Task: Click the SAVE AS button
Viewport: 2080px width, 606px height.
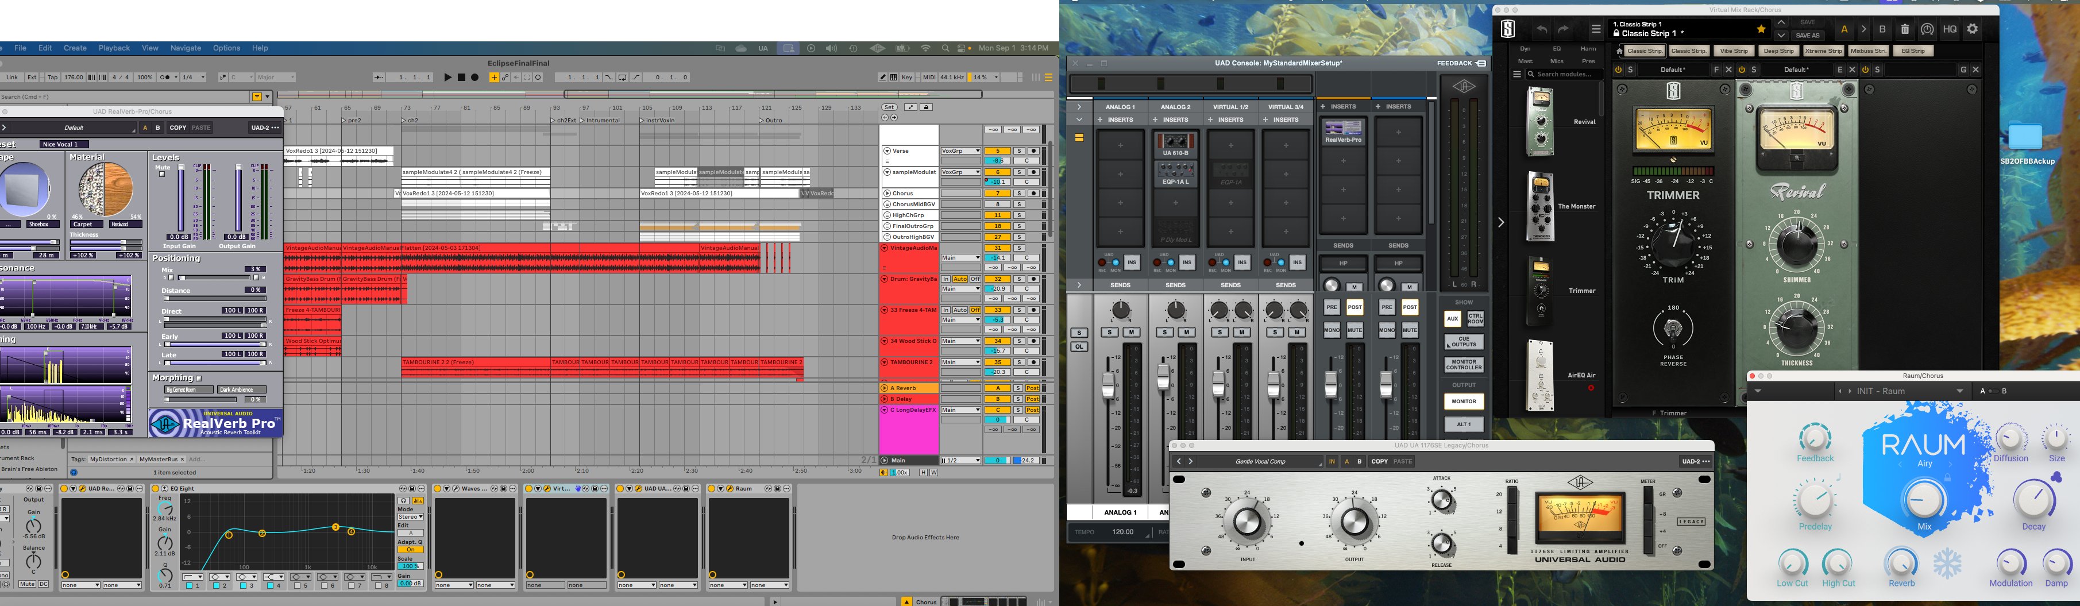Action: (1807, 36)
